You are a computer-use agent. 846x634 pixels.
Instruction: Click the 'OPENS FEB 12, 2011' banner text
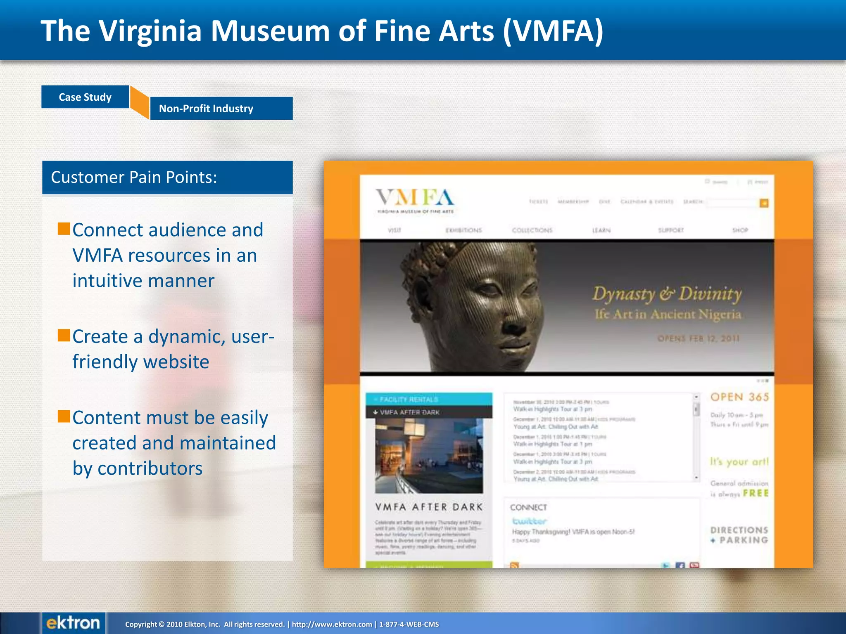(698, 338)
